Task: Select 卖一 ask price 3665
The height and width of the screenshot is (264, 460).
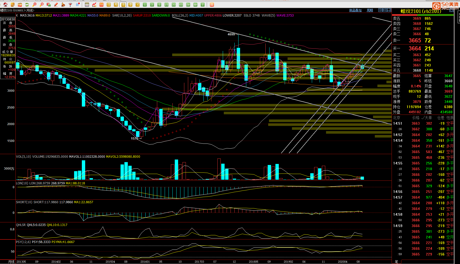Action: (x=415, y=41)
